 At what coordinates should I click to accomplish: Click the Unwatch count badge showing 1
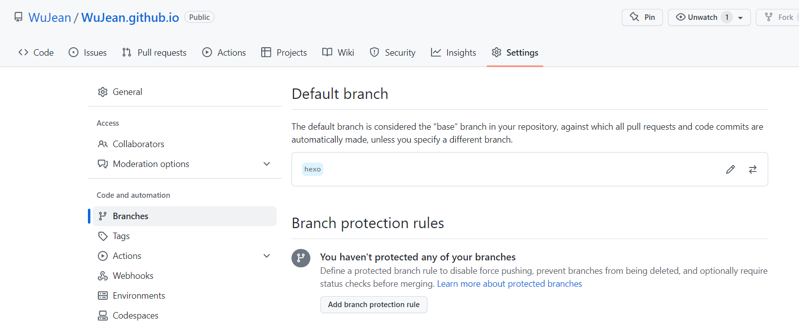click(727, 17)
